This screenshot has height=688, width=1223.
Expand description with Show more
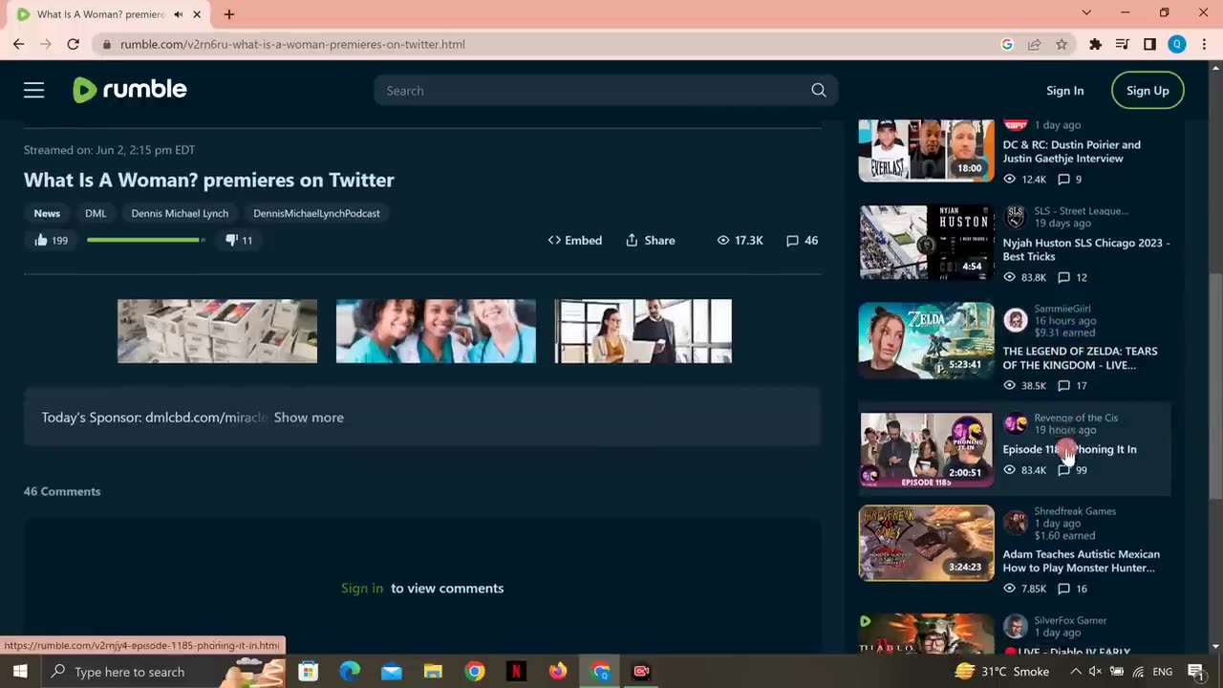309,417
